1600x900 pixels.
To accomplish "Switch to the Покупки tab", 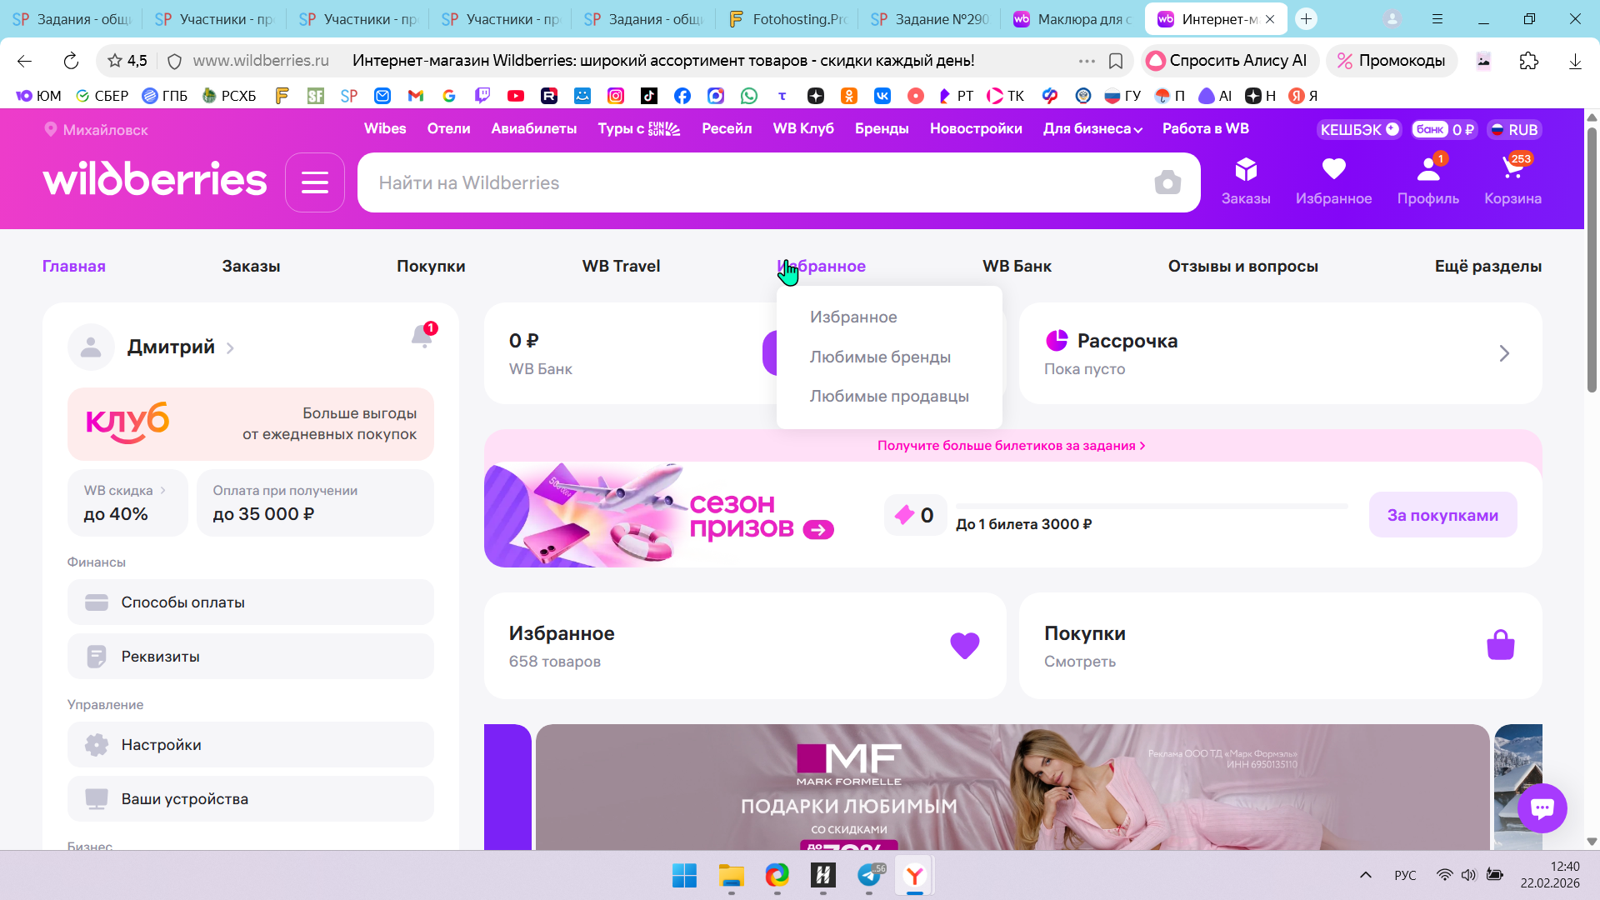I will [x=431, y=267].
